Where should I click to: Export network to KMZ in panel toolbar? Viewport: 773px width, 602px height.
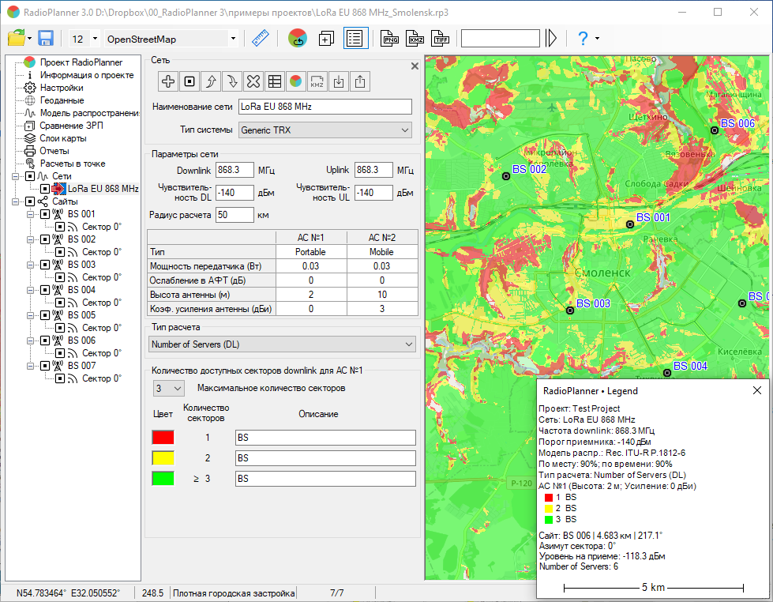pyautogui.click(x=317, y=81)
